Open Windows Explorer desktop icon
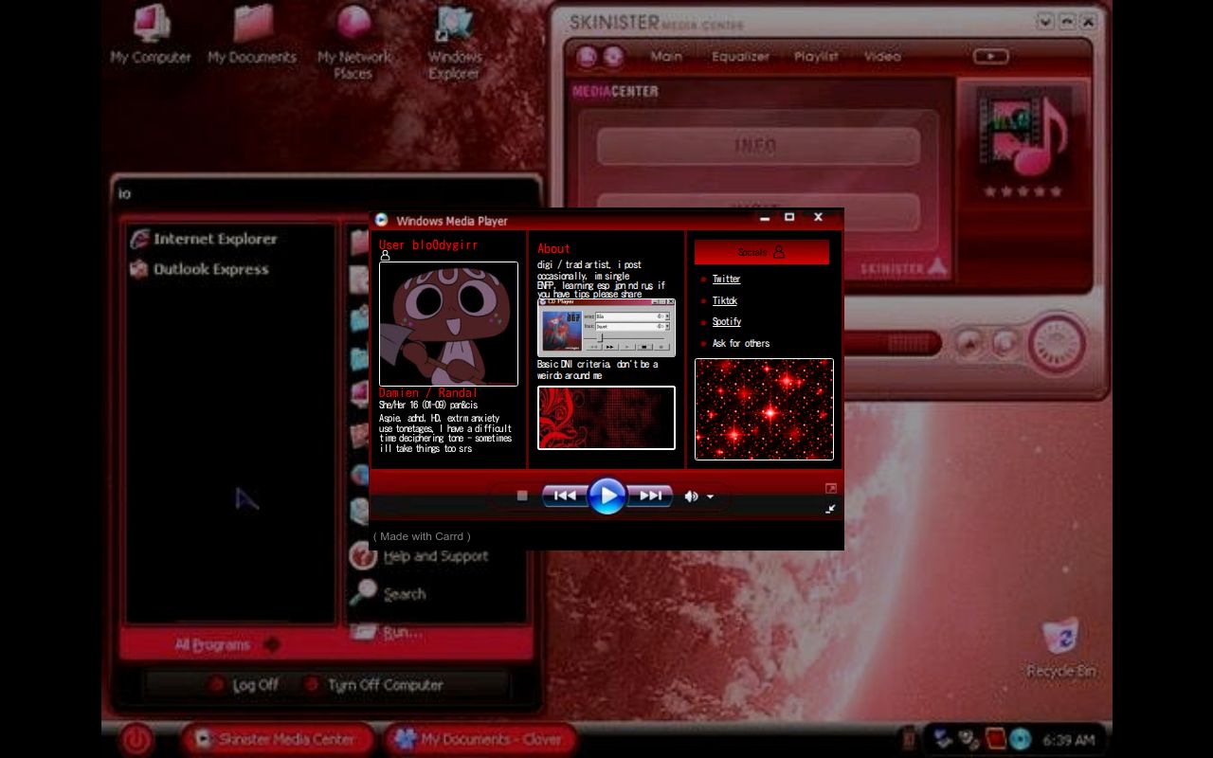The width and height of the screenshot is (1213, 758). click(x=454, y=43)
